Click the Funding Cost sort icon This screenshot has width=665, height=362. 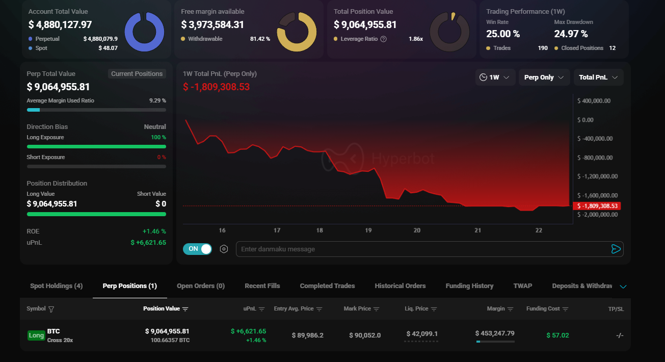point(565,309)
